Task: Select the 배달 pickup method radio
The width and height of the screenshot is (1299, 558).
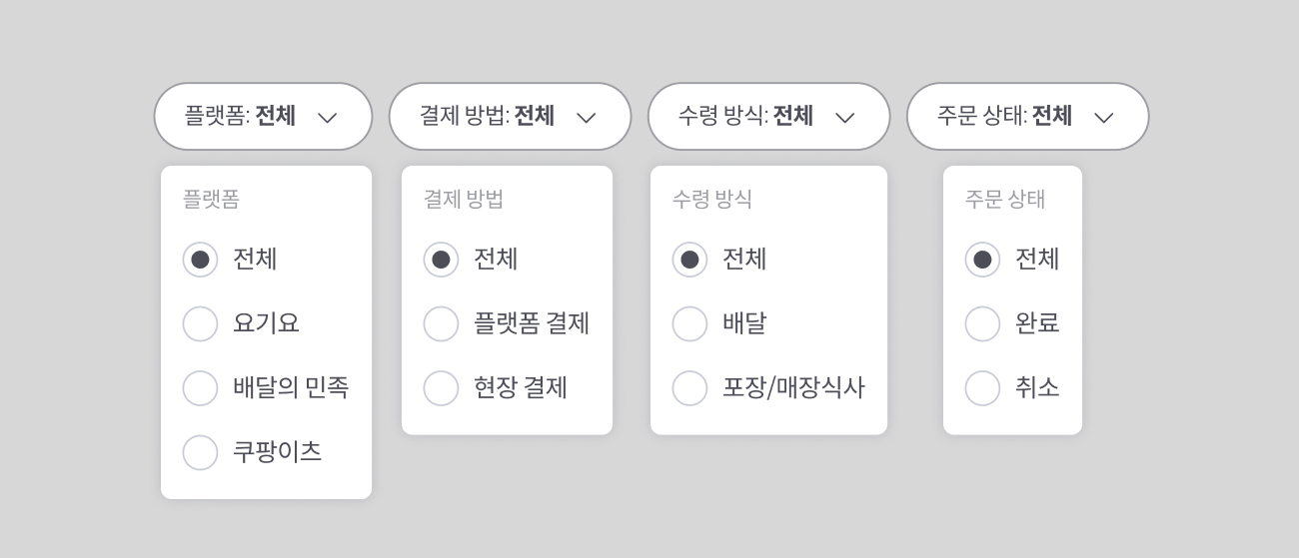Action: coord(689,323)
